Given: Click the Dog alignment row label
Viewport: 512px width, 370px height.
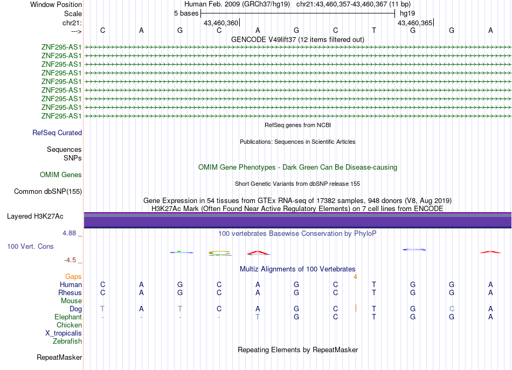Looking at the screenshot, I should click(x=75, y=309).
